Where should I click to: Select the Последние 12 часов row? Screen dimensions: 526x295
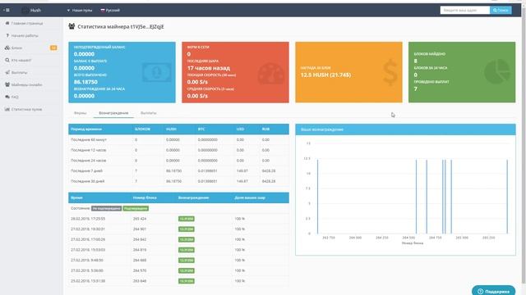(178, 150)
